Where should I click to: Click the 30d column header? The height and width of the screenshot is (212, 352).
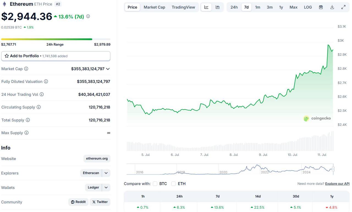tap(296, 196)
